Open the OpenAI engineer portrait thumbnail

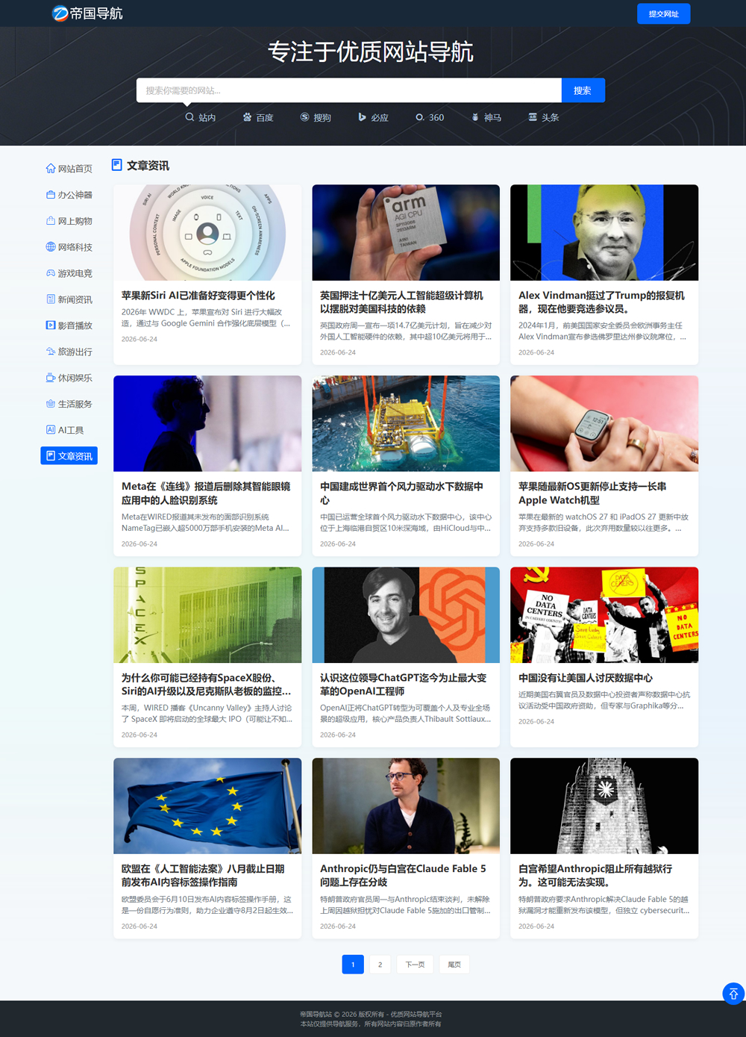406,614
